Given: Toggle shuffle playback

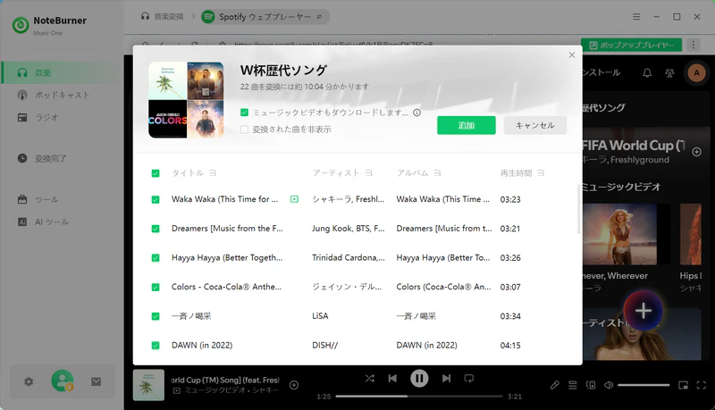Looking at the screenshot, I should click(370, 378).
